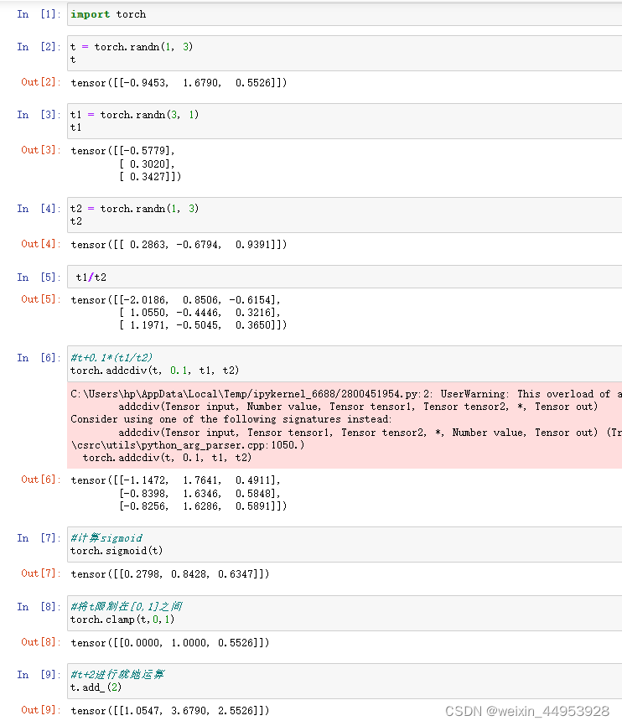Click output tensor([[ 0.2863, -0.6794, 0.9391]])
This screenshot has width=622, height=726.
pos(179,245)
